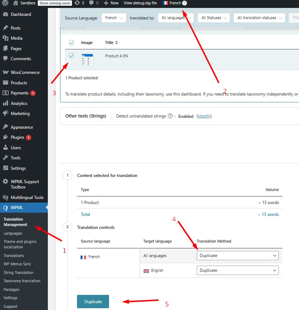This screenshot has height=310, width=299.
Task: Click the Appearance brush icon
Action: point(5,127)
